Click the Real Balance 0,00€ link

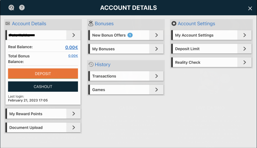pyautogui.click(x=72, y=47)
